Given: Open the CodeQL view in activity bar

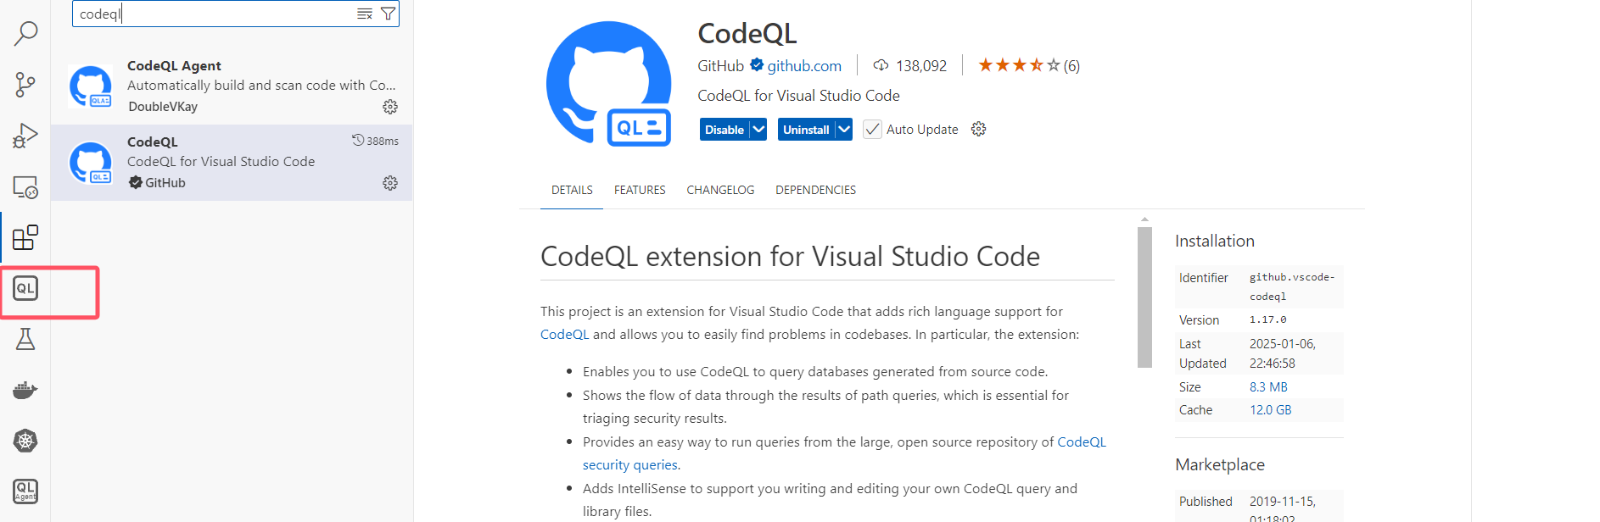Looking at the screenshot, I should (x=25, y=288).
